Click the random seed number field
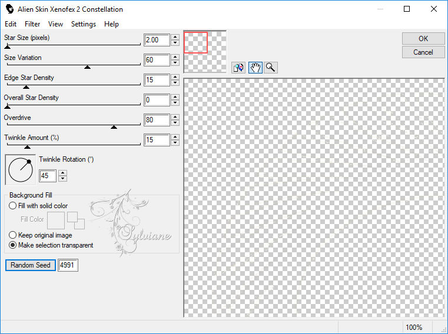The width and height of the screenshot is (448, 334). click(x=68, y=265)
